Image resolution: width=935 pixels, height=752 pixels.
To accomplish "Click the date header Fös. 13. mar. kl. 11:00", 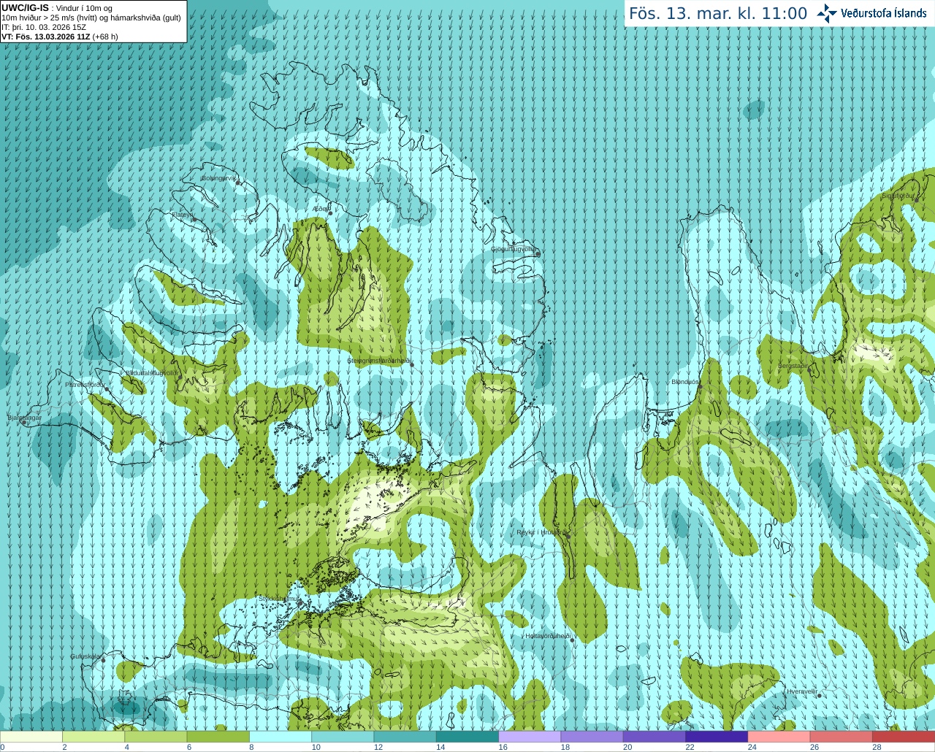I will [x=718, y=13].
